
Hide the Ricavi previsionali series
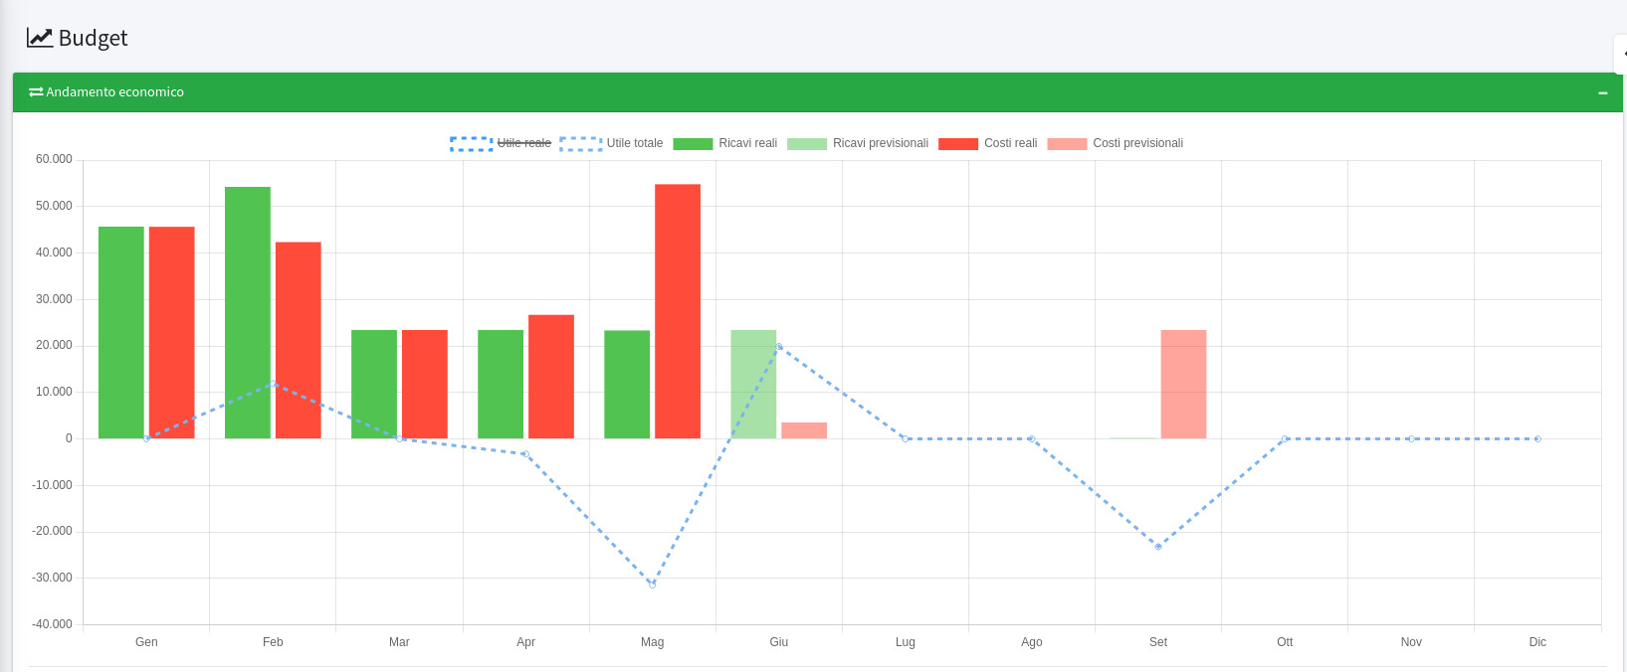[880, 143]
